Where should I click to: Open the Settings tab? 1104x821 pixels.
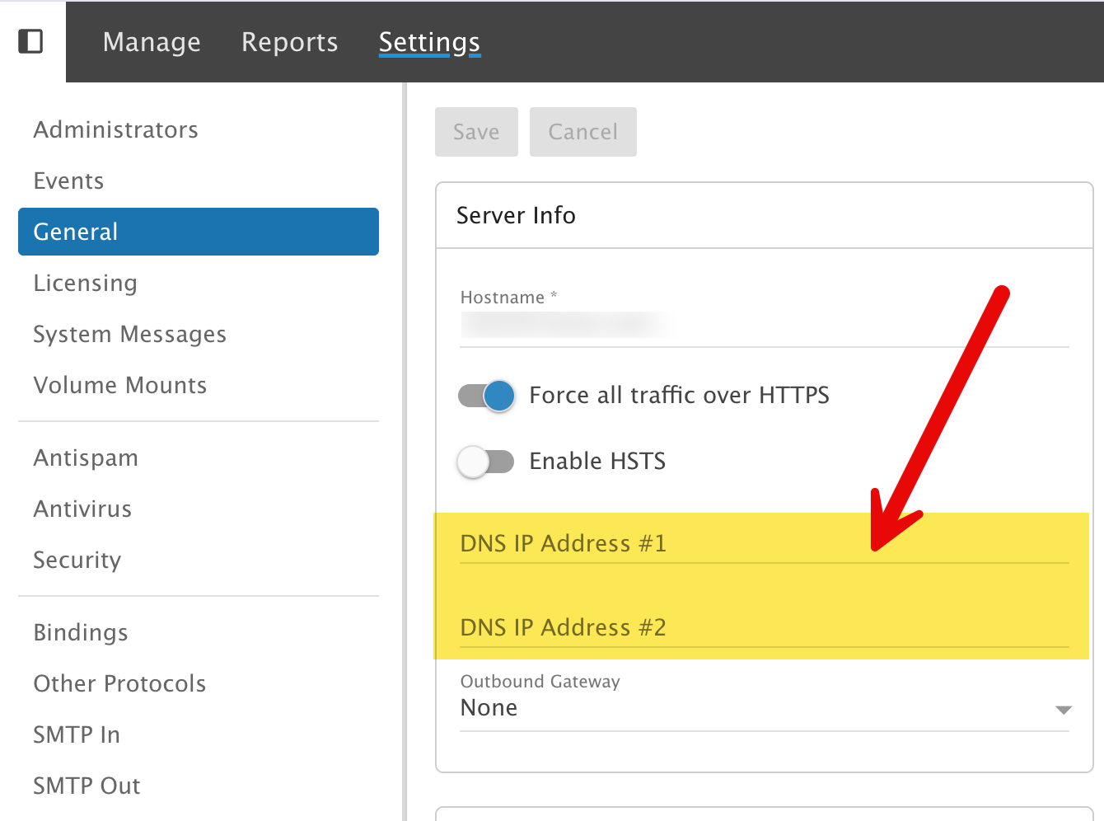point(429,42)
